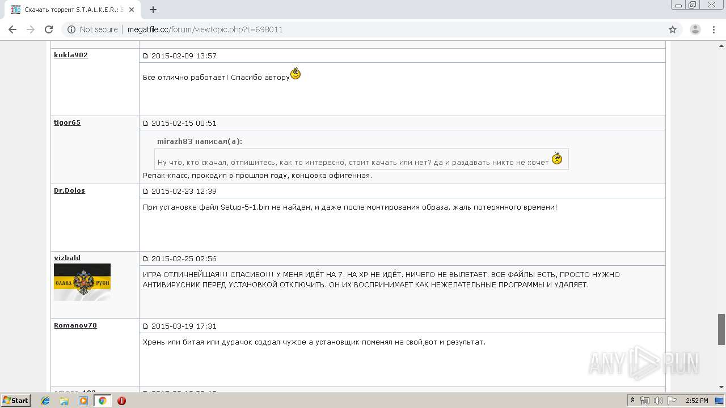Click the smiley in the mirazh83 quote
The height and width of the screenshot is (408, 726).
click(557, 159)
